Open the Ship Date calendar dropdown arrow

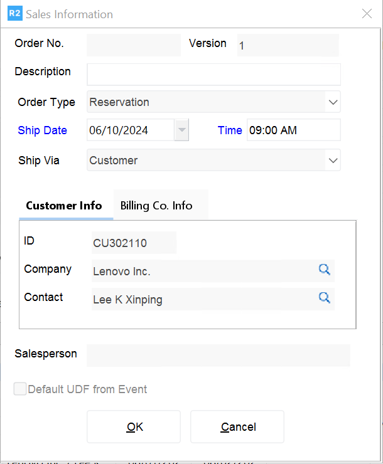coord(181,130)
